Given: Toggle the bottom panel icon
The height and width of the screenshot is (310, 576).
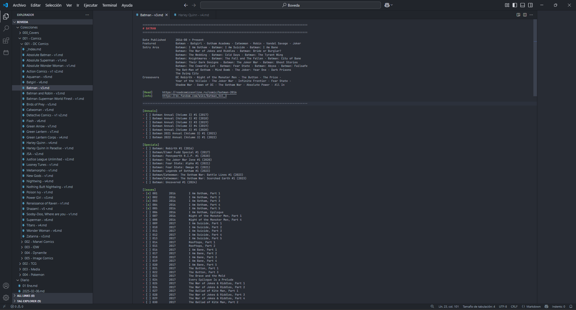Looking at the screenshot, I should (x=523, y=5).
